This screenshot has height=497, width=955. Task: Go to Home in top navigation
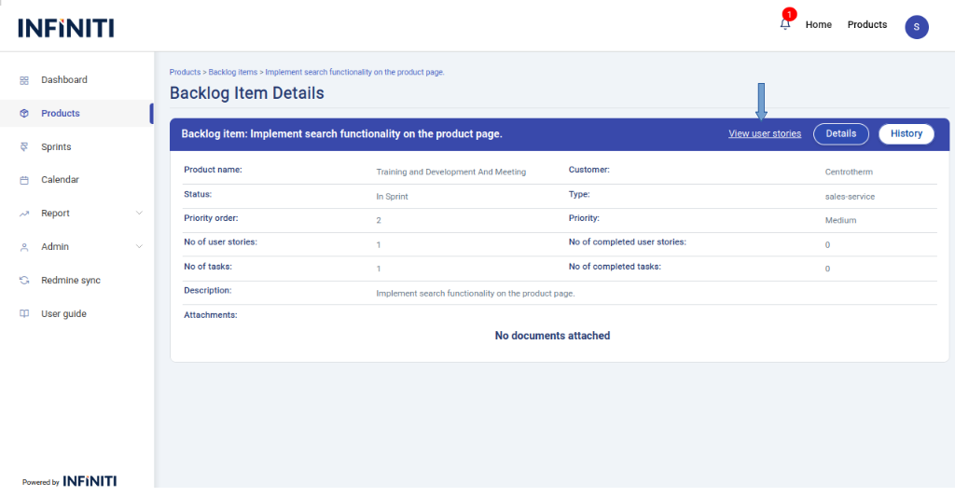[818, 25]
